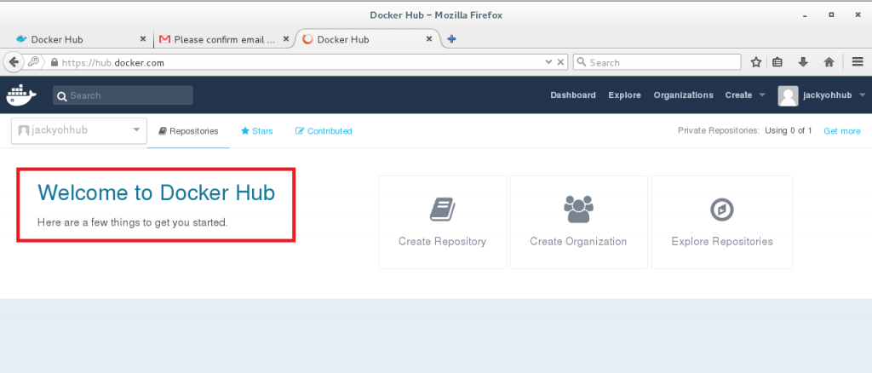The image size is (872, 373).
Task: Click the jackyohhub avatar in navbar
Action: coord(788,95)
